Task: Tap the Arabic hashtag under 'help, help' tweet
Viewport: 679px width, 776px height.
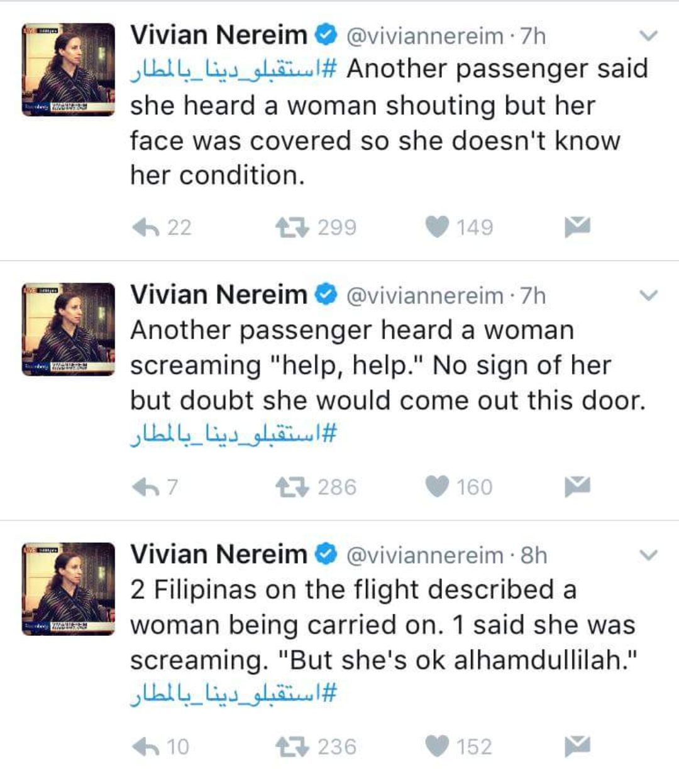Action: [233, 434]
